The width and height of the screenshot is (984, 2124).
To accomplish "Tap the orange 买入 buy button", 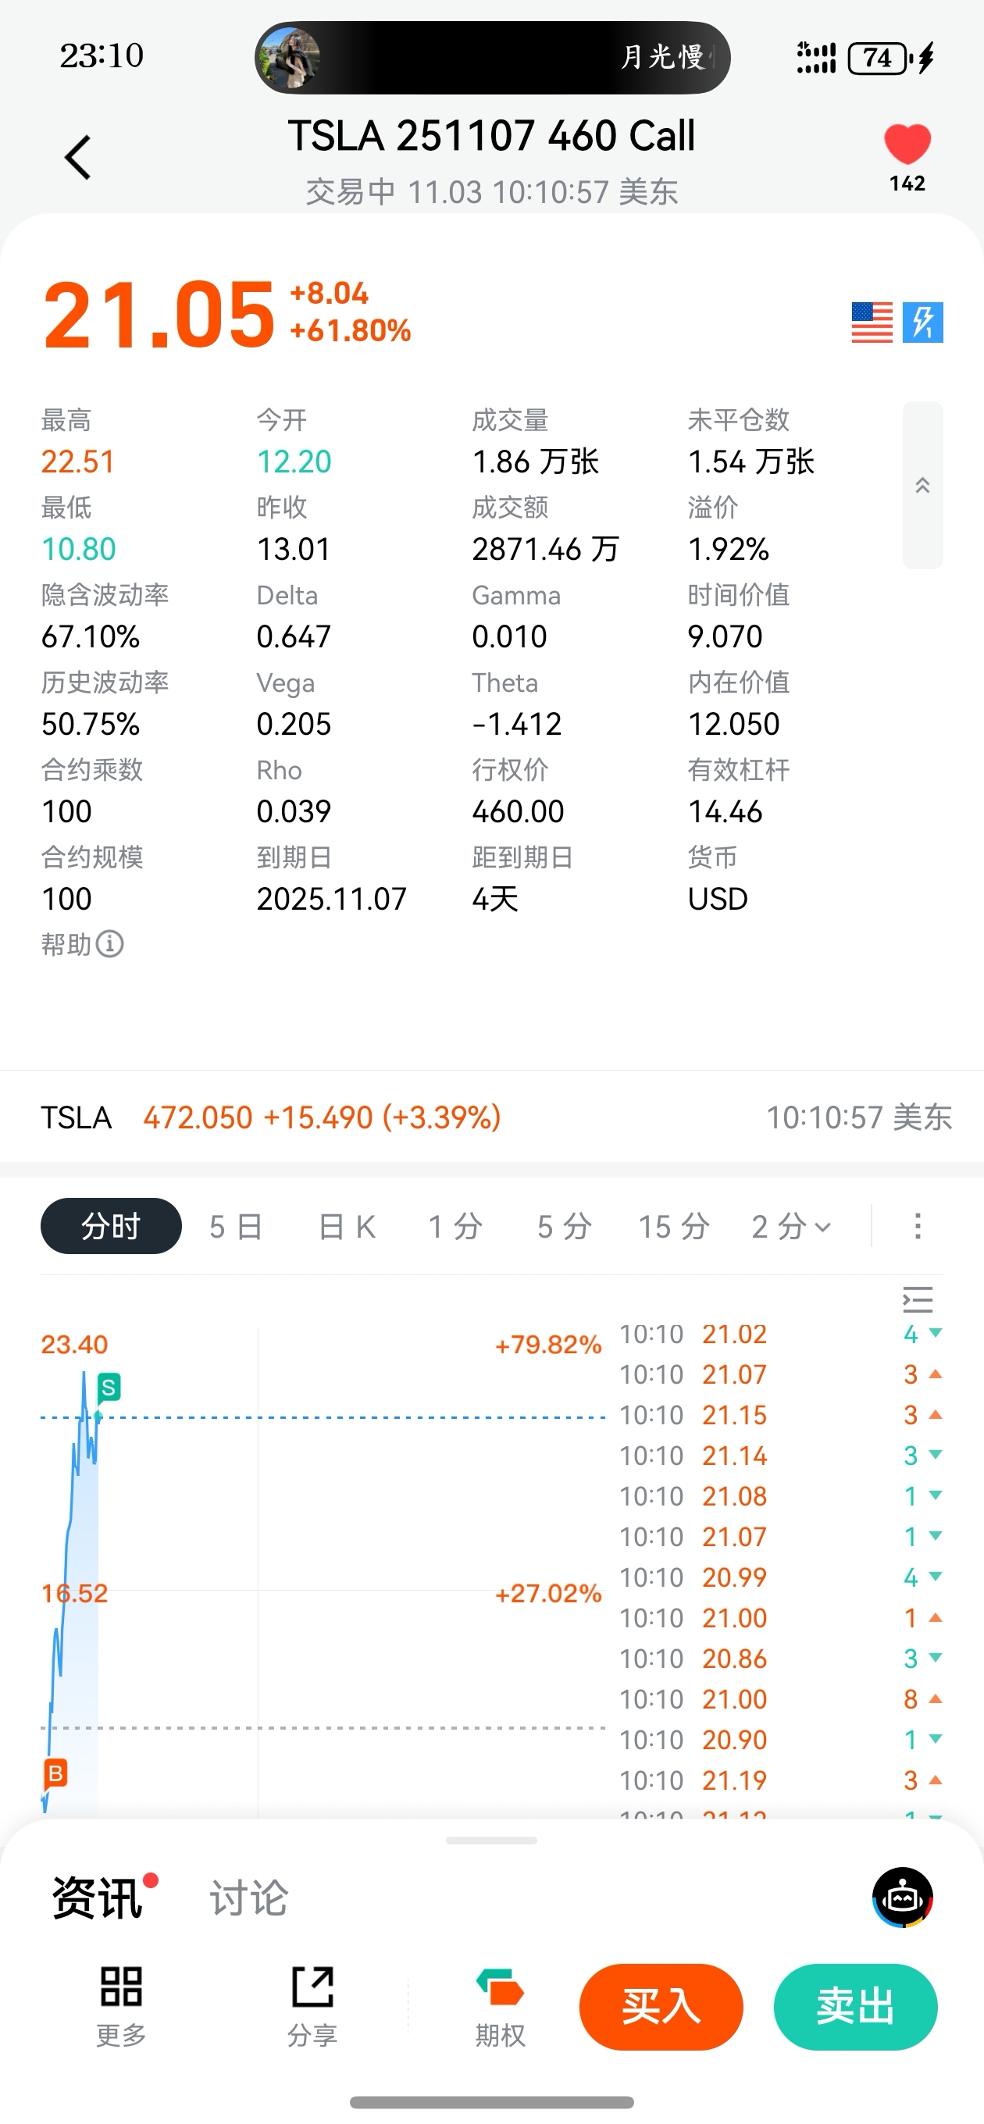I will click(x=661, y=2006).
